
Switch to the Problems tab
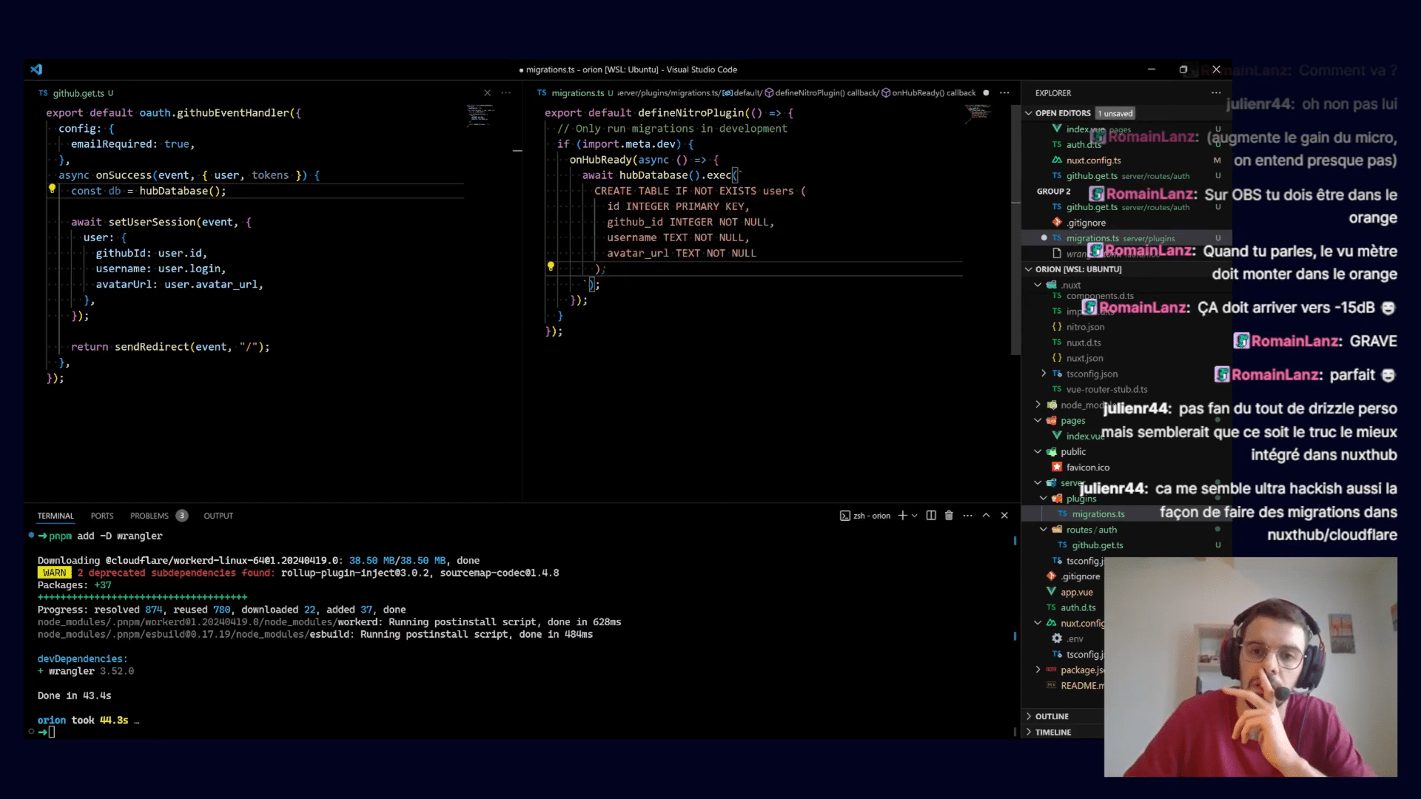click(150, 516)
